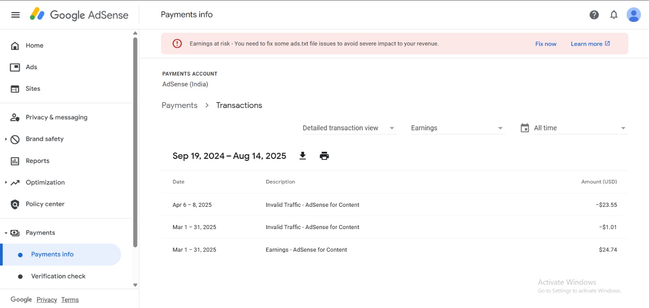Screen dimensions: 649x308
Task: Click the Reports bar chart icon
Action: 15,161
